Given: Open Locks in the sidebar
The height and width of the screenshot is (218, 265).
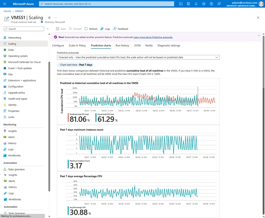Looking at the screenshot, I should (11, 117).
